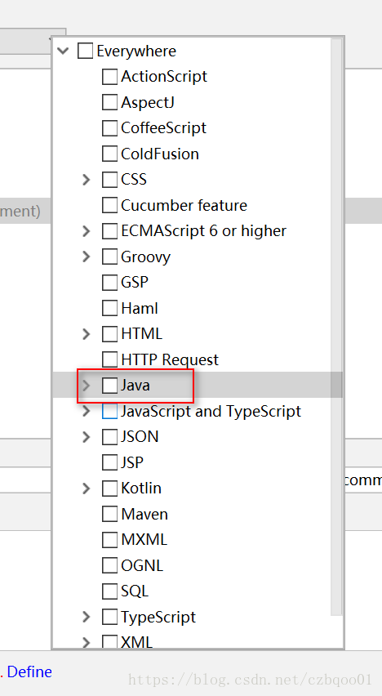This screenshot has width=382, height=696.
Task: Expand JavaScript and TypeScript arrow
Action: (87, 411)
